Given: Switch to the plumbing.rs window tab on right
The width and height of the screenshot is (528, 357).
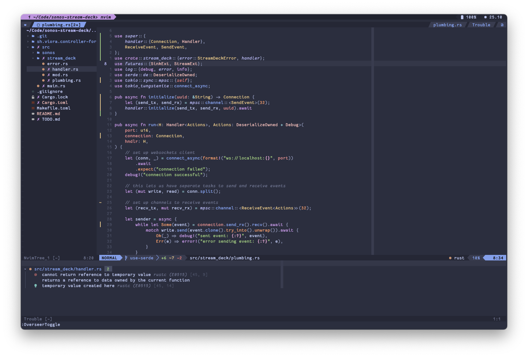Looking at the screenshot, I should point(447,25).
